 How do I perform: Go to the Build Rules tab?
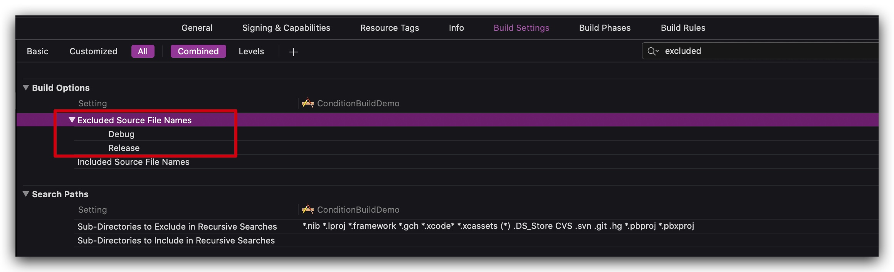coord(683,28)
